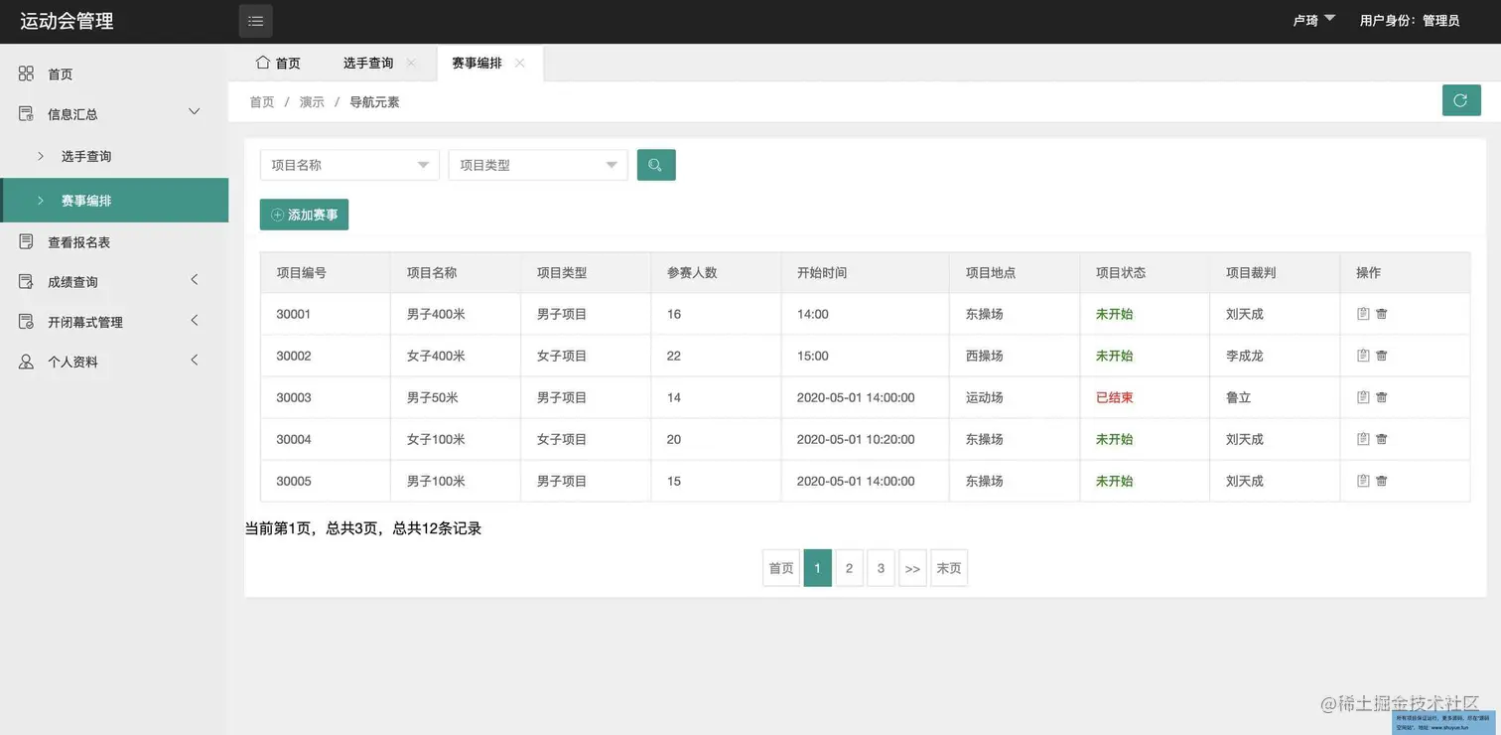
Task: Delete event 30002 with trash icon
Action: 1382,356
